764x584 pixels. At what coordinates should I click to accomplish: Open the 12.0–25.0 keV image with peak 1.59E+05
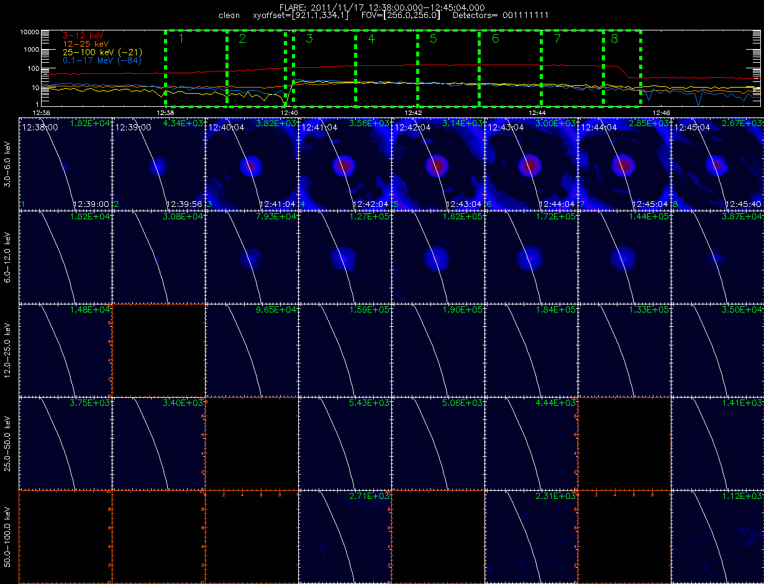click(345, 350)
